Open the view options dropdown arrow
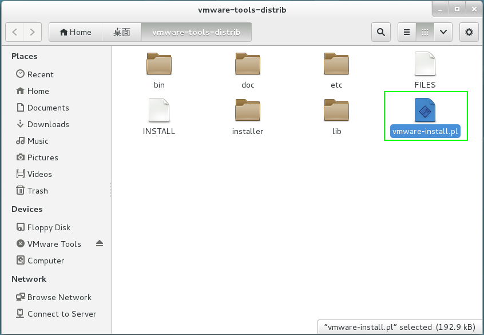484x335 pixels. click(443, 32)
